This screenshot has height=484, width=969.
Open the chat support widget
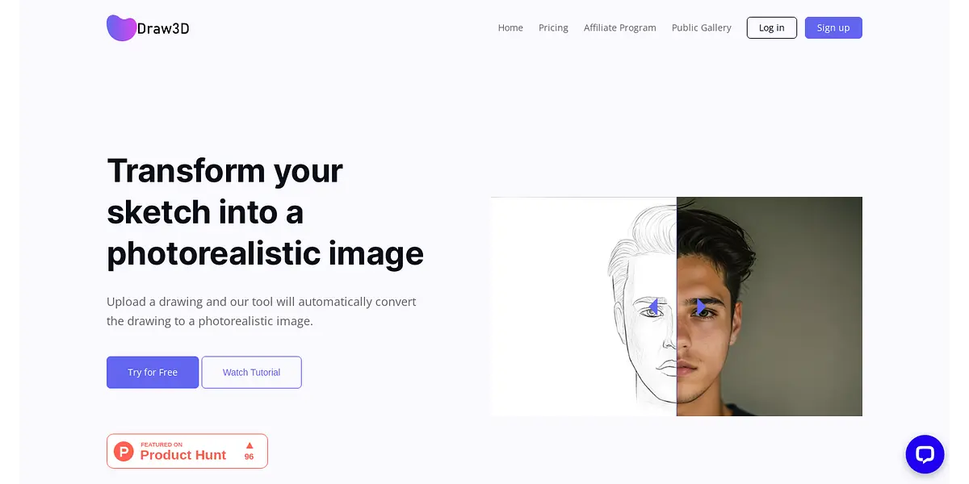point(925,454)
